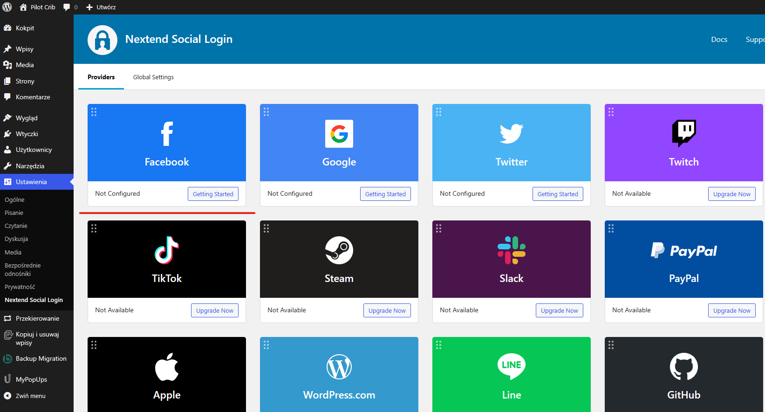Image resolution: width=765 pixels, height=412 pixels.
Task: Open Użytkownicy in the sidebar
Action: pos(37,150)
